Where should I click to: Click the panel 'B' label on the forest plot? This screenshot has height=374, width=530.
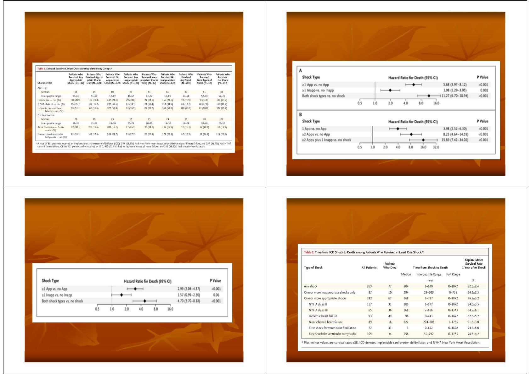point(301,115)
